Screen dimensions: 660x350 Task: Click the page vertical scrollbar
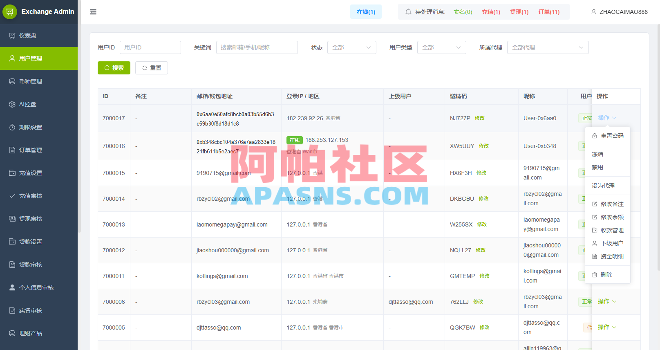[x=658, y=147]
